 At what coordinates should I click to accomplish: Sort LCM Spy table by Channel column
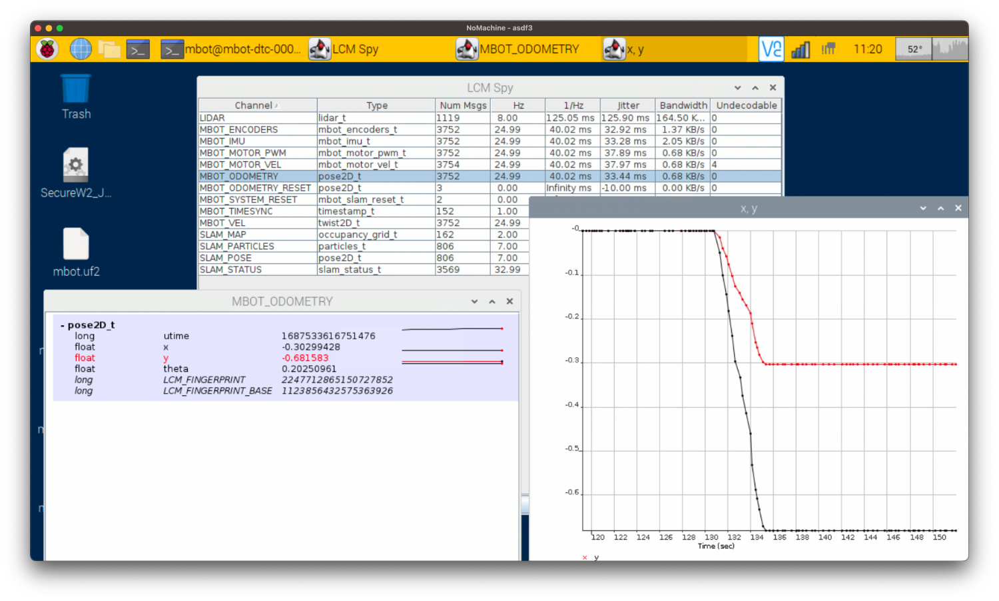tap(257, 105)
